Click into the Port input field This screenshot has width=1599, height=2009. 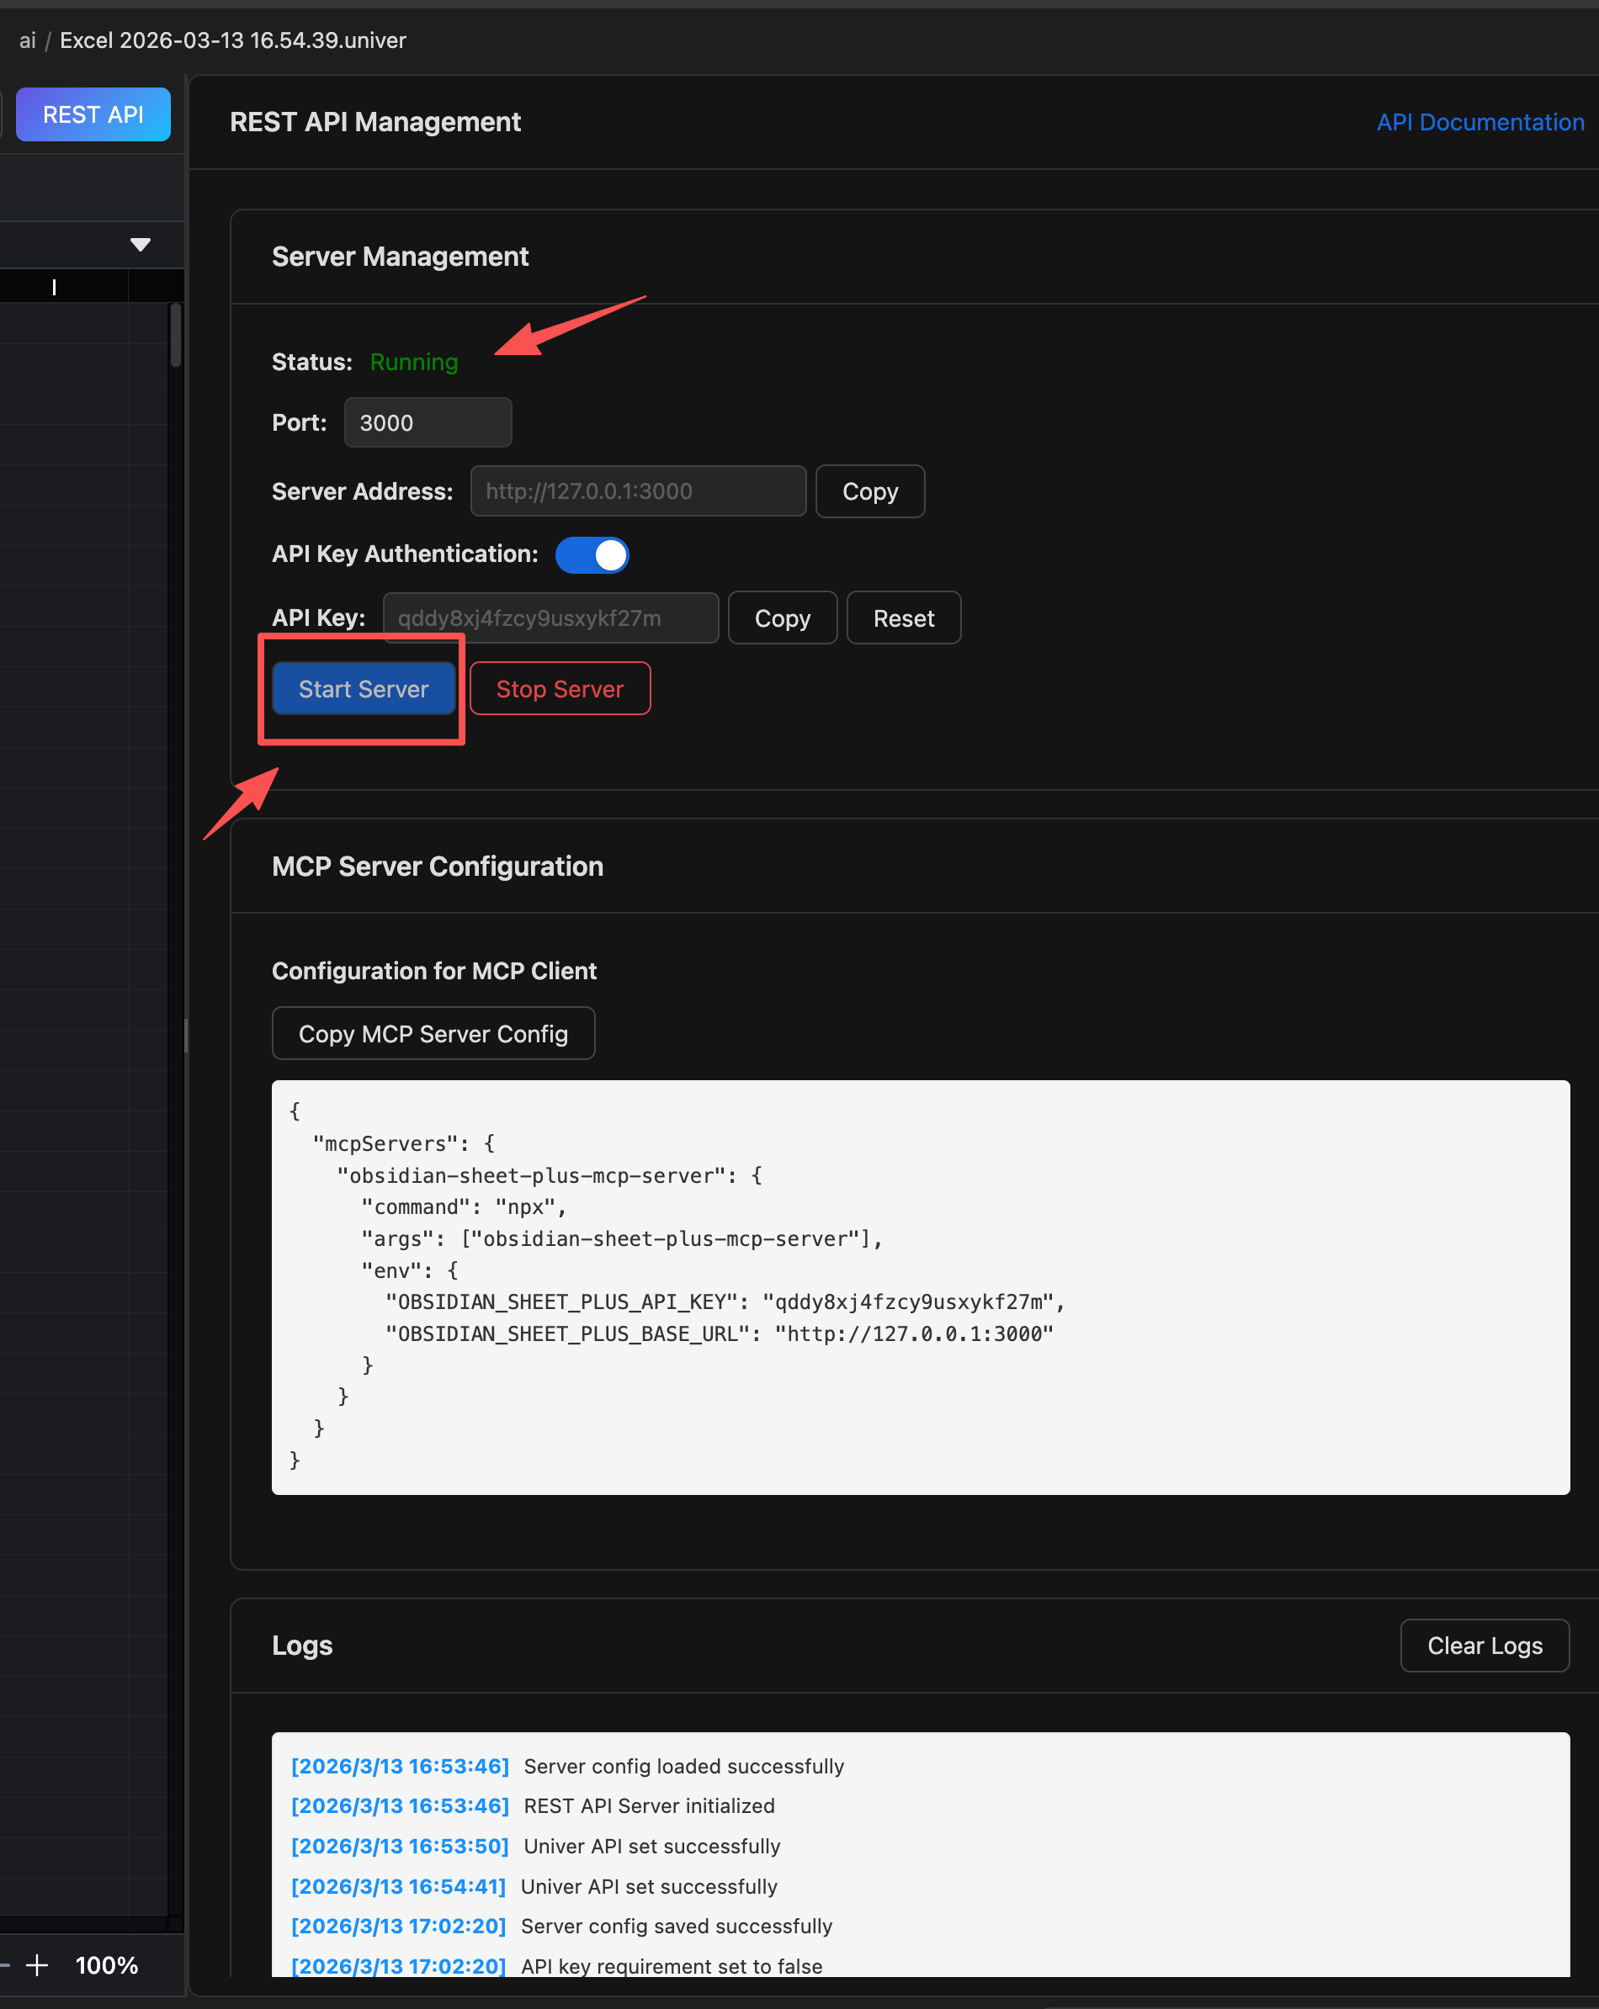(427, 423)
